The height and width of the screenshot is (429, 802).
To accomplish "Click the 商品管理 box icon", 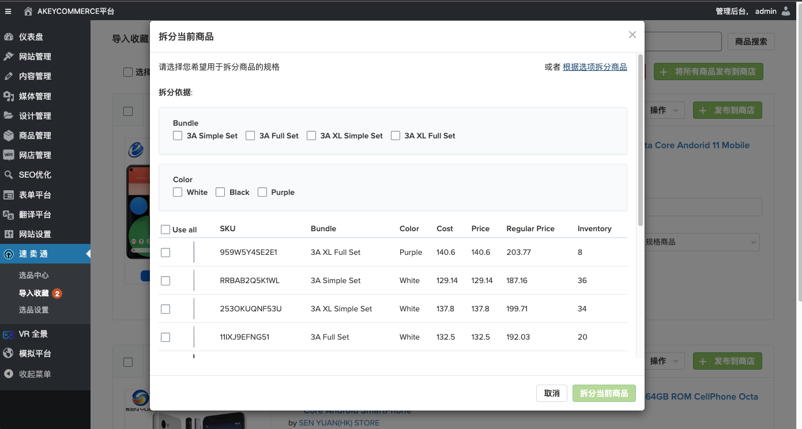I will [x=9, y=136].
